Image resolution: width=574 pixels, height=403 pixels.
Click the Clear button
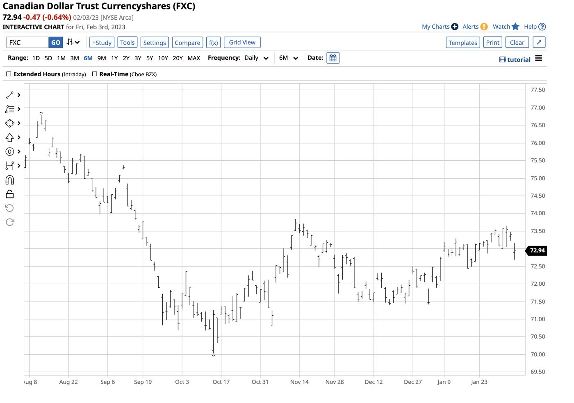[517, 43]
